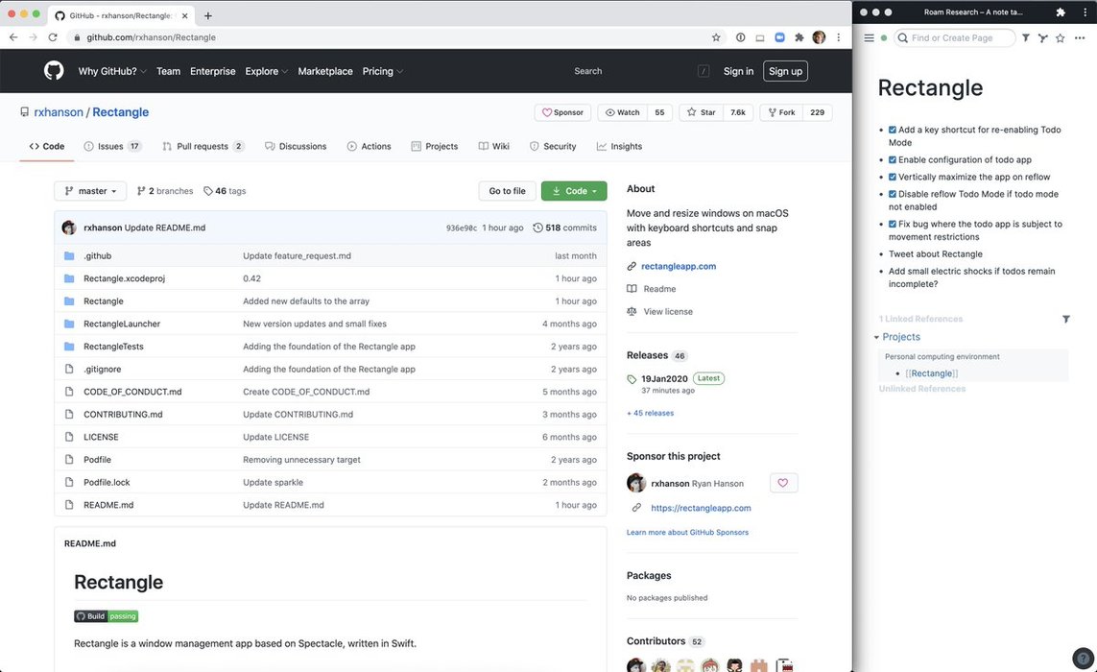The height and width of the screenshot is (672, 1097).
Task: Click the Roam help question mark icon
Action: (x=1082, y=657)
